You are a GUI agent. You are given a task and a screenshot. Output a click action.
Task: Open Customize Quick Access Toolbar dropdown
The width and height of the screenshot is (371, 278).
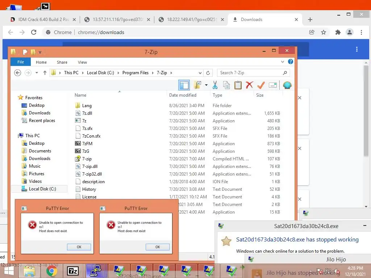[x=40, y=52]
